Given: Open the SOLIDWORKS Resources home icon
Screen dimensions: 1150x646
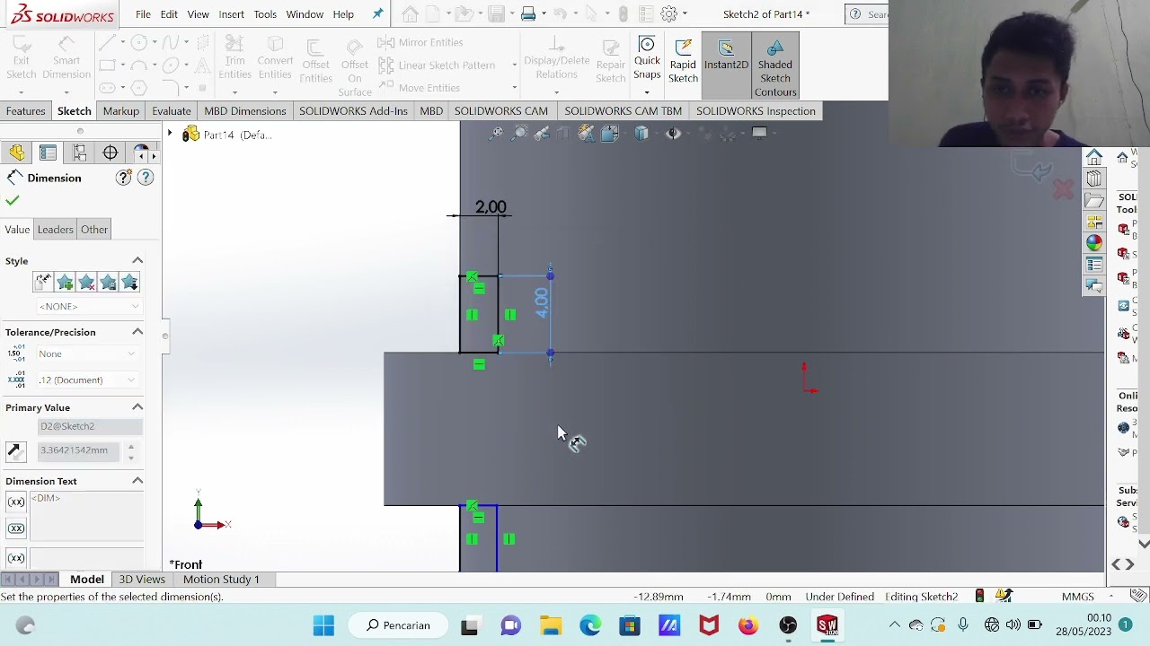Looking at the screenshot, I should (1093, 157).
